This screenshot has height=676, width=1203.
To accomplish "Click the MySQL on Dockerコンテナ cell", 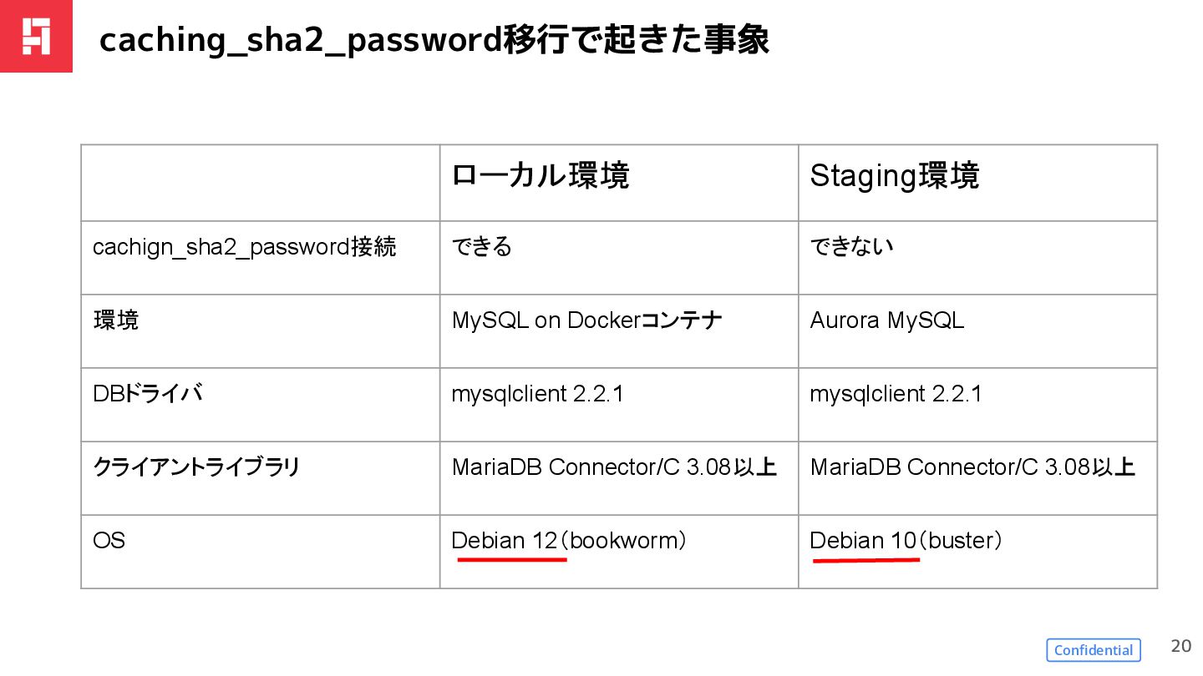I will 586,320.
